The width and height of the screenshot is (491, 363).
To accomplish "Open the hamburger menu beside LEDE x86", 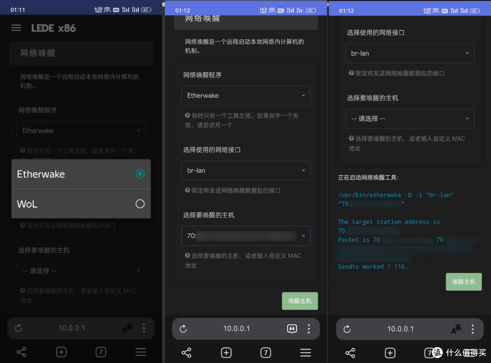I will 16,28.
